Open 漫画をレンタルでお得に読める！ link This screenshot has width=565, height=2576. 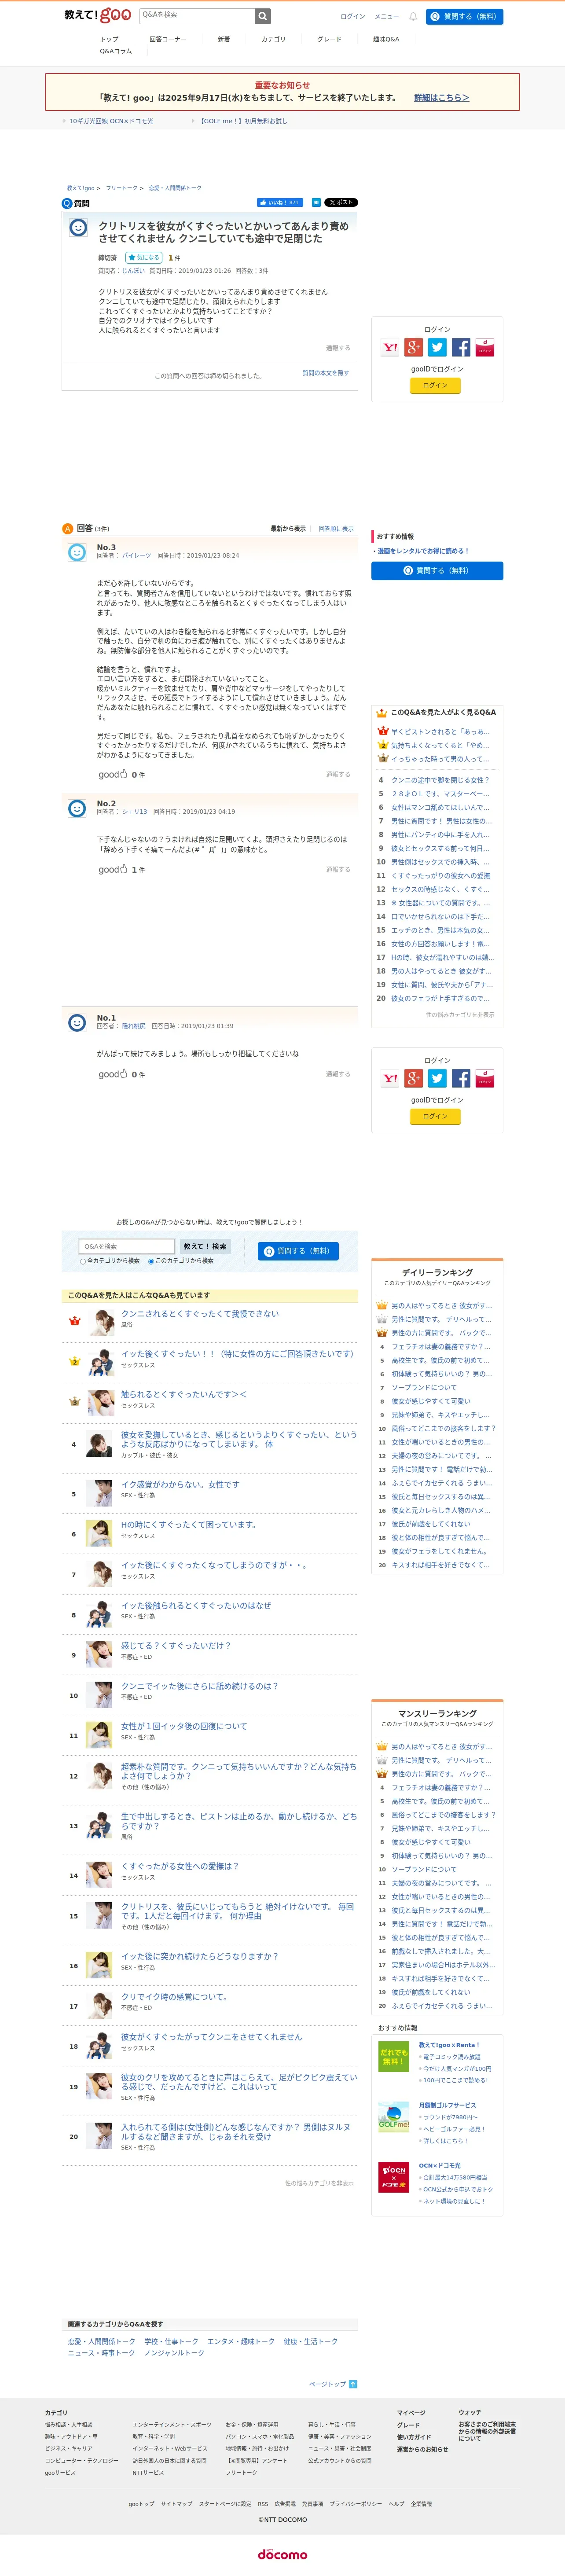(422, 551)
